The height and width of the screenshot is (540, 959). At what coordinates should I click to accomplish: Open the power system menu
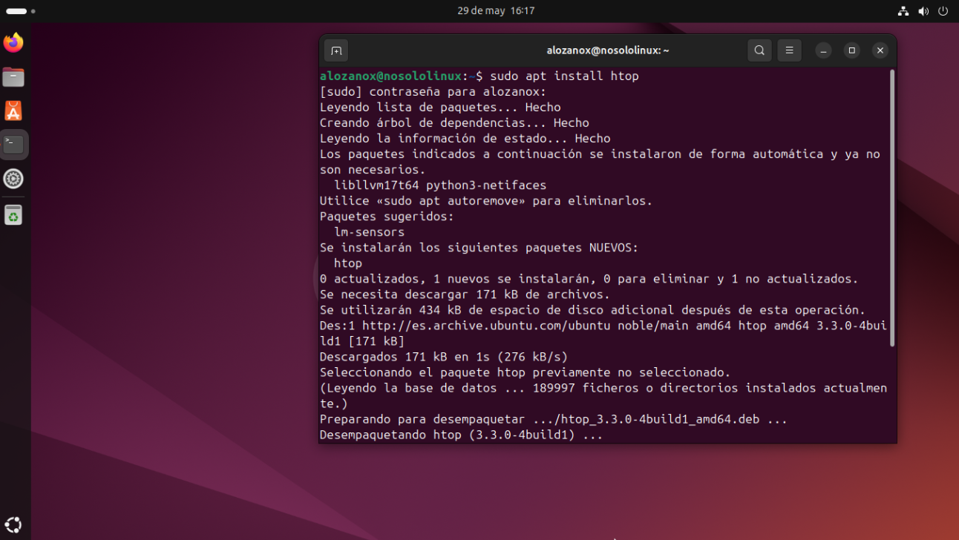point(943,11)
